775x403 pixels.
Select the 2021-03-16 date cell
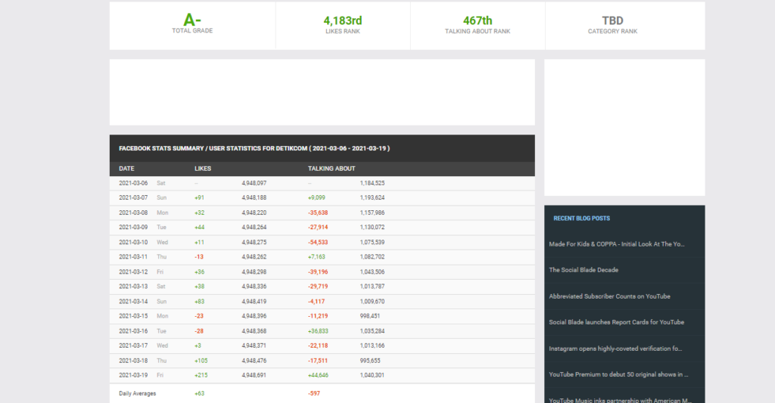coord(133,331)
